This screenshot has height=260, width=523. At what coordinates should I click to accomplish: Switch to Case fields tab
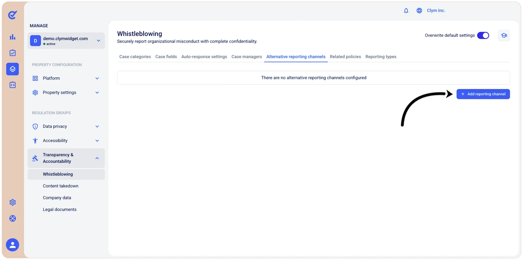click(166, 57)
